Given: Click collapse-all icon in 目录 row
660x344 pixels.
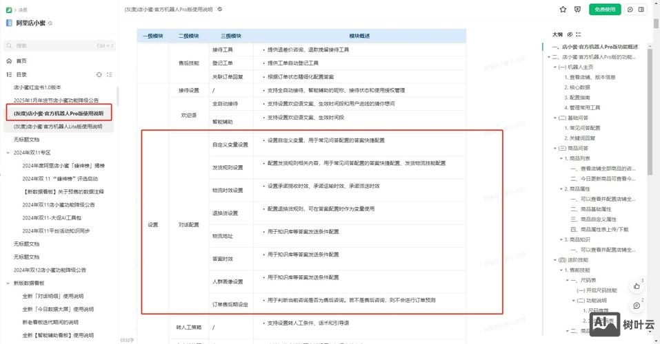Looking at the screenshot, I should (x=110, y=74).
